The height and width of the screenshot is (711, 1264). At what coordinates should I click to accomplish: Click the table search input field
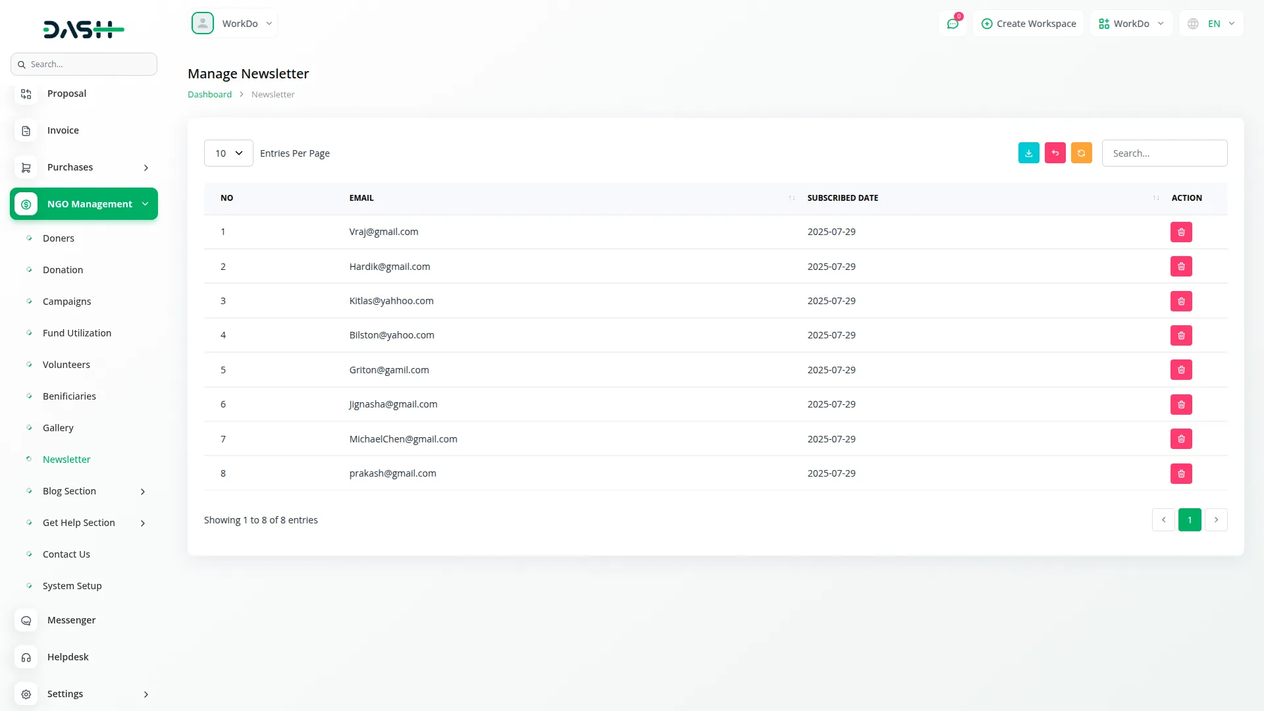[x=1164, y=153]
